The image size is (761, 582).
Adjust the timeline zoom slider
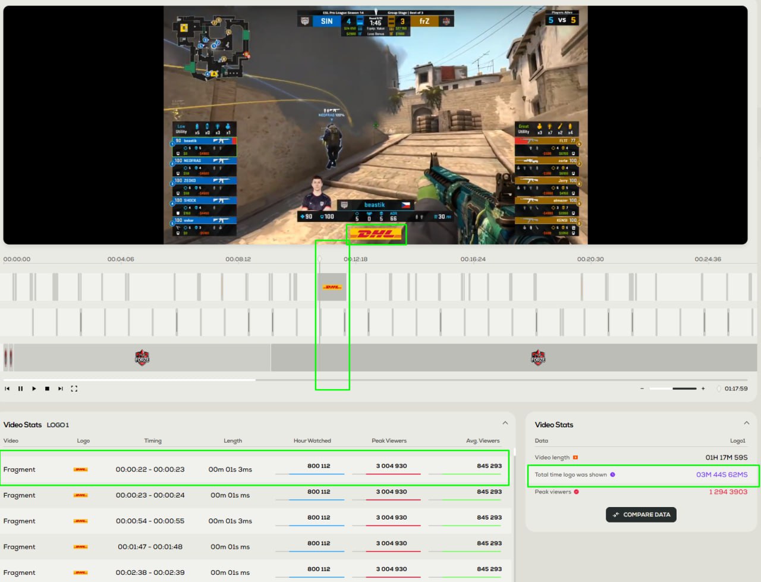click(x=673, y=389)
